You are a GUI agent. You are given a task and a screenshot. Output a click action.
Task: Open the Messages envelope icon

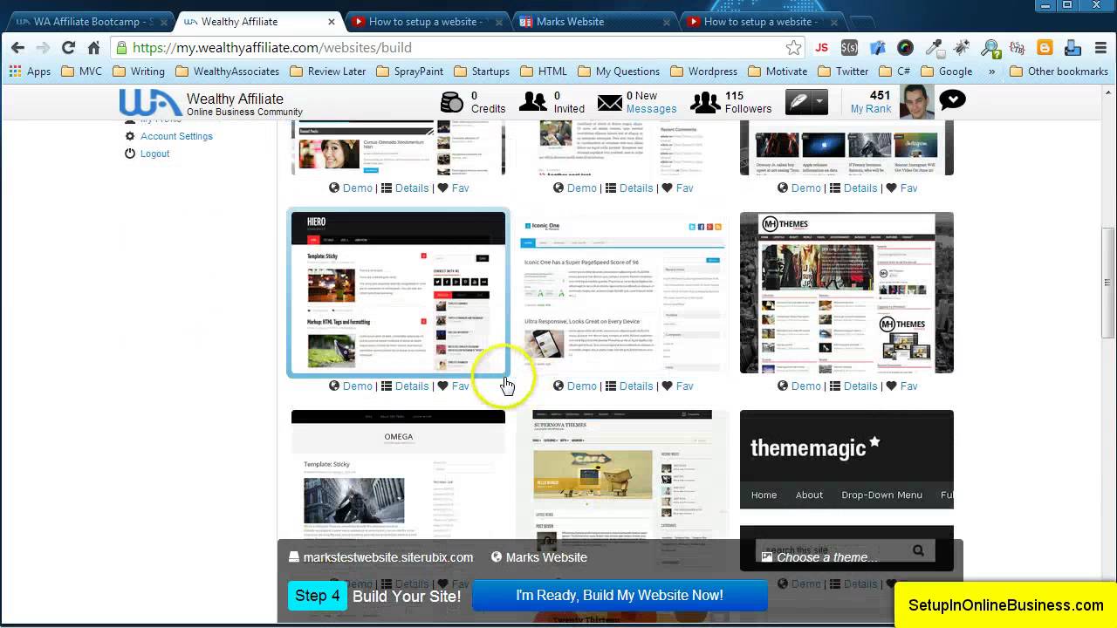coord(610,104)
